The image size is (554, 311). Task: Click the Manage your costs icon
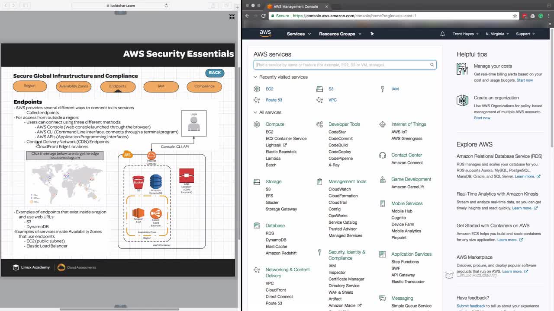coord(462,69)
